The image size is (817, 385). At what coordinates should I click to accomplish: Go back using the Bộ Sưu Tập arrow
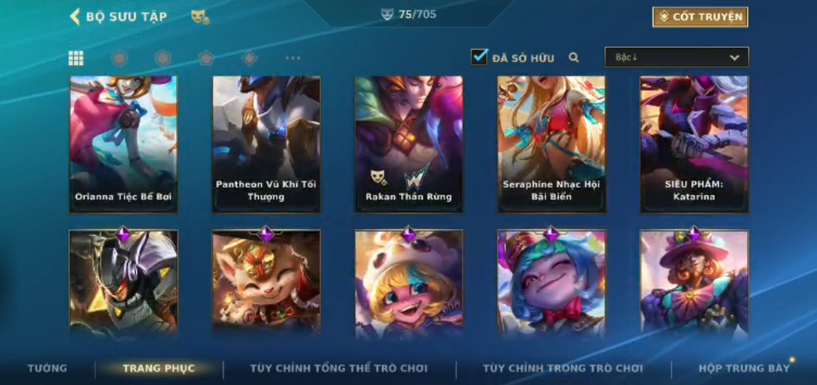coord(75,16)
